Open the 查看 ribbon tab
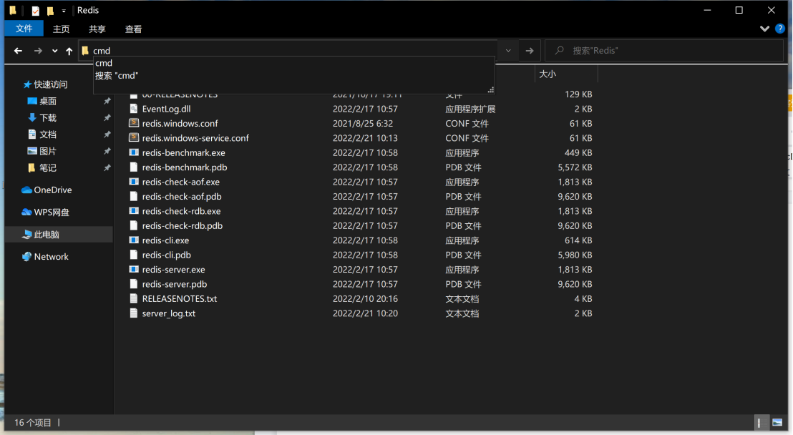This screenshot has height=435, width=793. (134, 29)
